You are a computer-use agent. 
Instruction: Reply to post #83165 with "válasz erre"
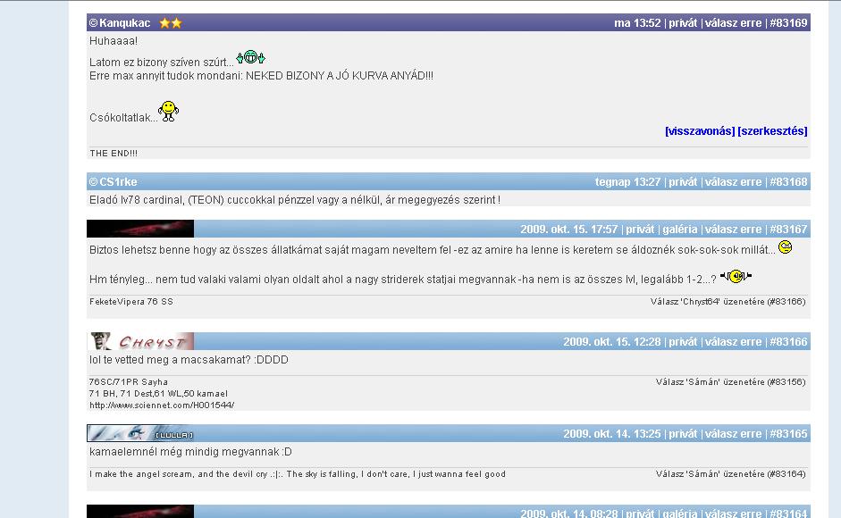733,434
